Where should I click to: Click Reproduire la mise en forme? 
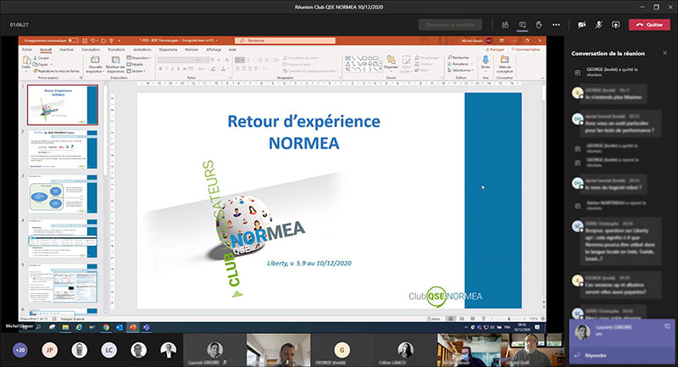(x=56, y=71)
